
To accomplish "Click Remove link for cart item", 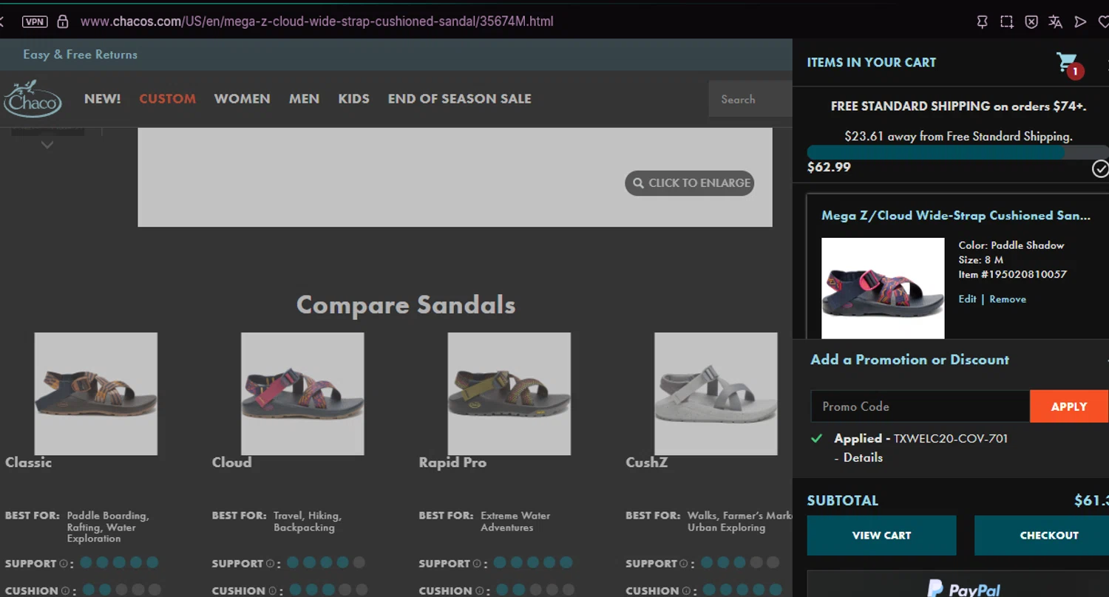I will tap(1008, 299).
